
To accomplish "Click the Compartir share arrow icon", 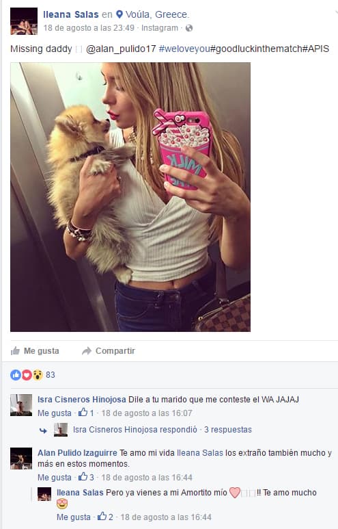I will point(87,351).
